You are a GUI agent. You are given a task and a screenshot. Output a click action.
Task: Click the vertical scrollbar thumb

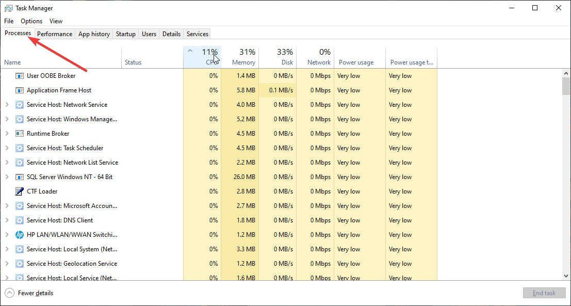point(566,86)
